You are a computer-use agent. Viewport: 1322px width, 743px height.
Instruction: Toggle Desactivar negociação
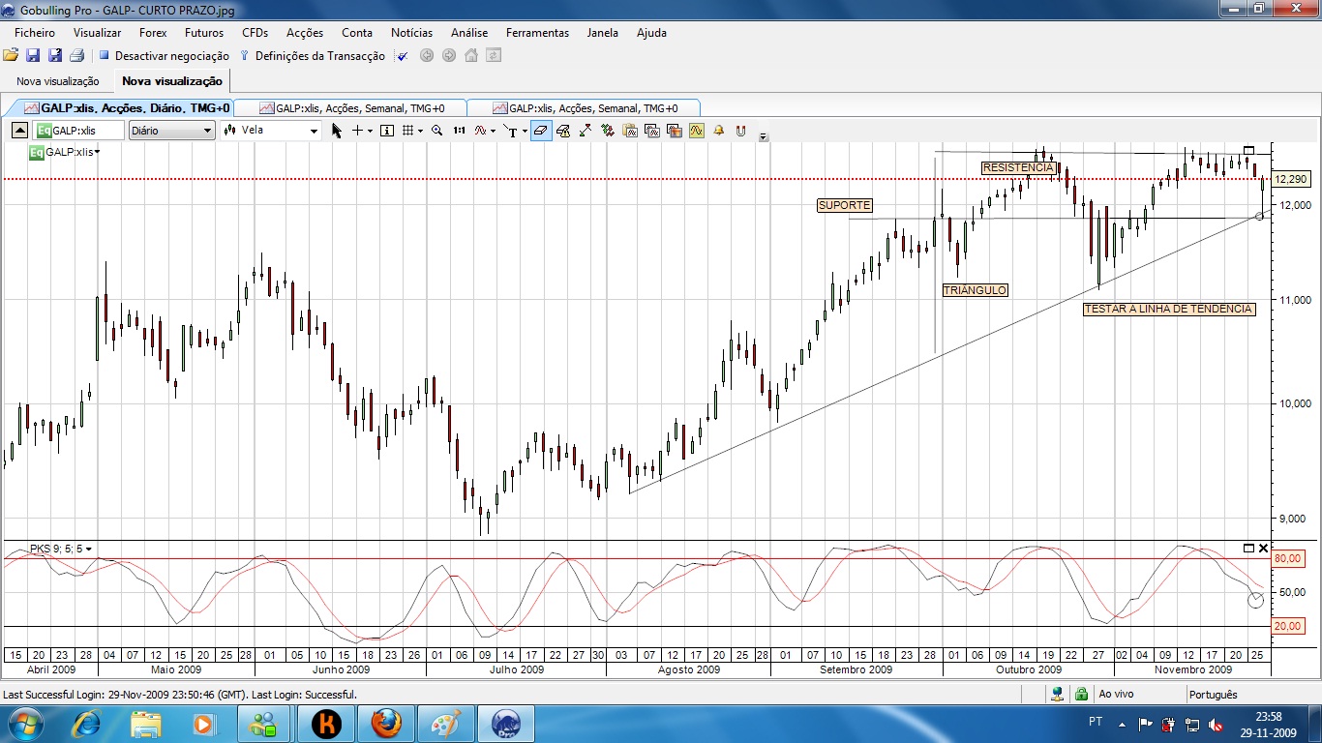164,56
